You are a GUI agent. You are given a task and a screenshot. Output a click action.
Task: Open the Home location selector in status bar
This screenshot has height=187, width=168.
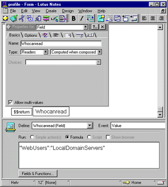coord(143,182)
